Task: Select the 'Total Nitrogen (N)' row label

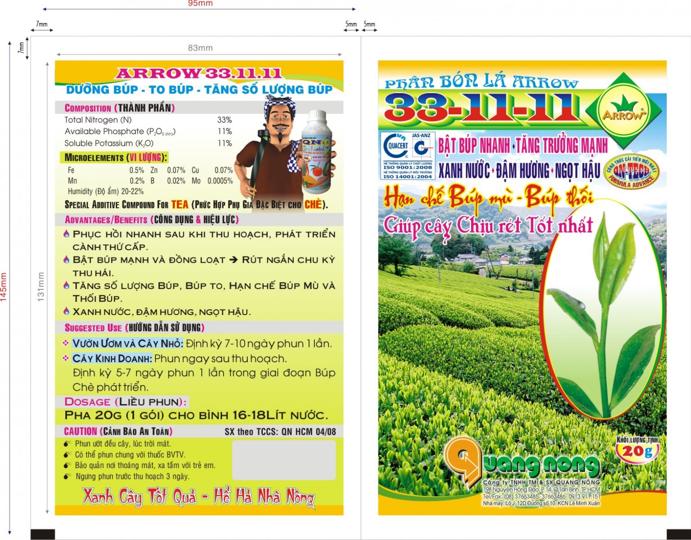Action: click(x=98, y=120)
